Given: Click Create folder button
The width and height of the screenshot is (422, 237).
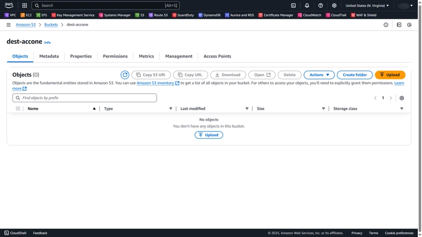Looking at the screenshot, I should pyautogui.click(x=354, y=75).
